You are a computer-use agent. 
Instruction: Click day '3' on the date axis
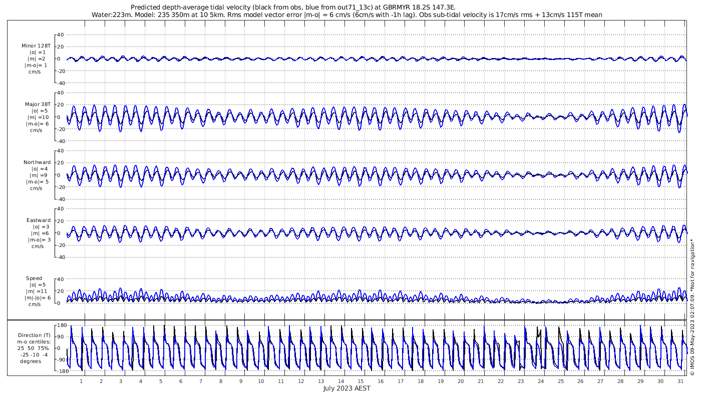[121, 381]
